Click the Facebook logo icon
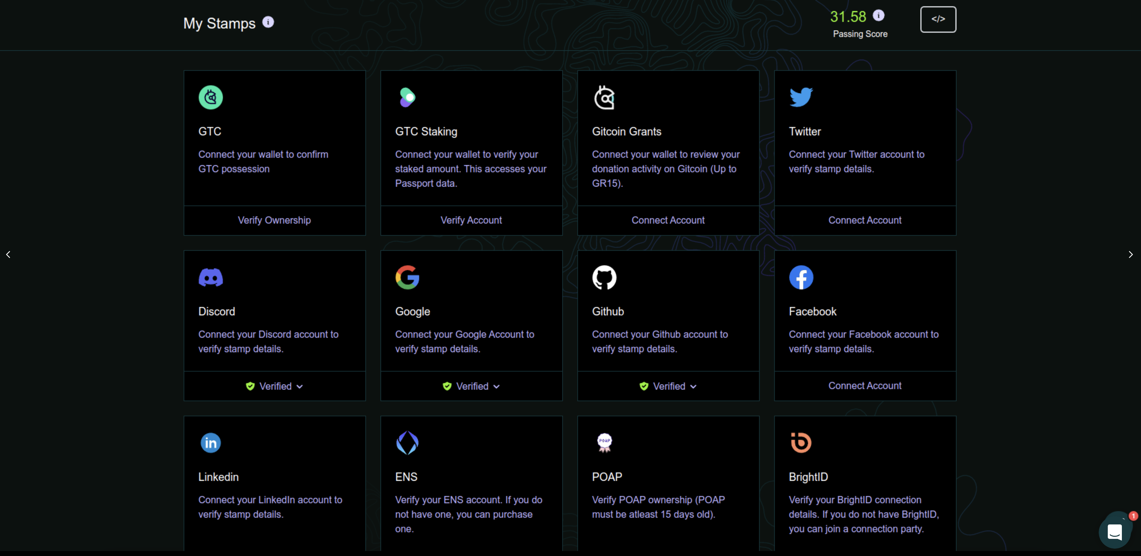This screenshot has width=1141, height=556. [801, 277]
